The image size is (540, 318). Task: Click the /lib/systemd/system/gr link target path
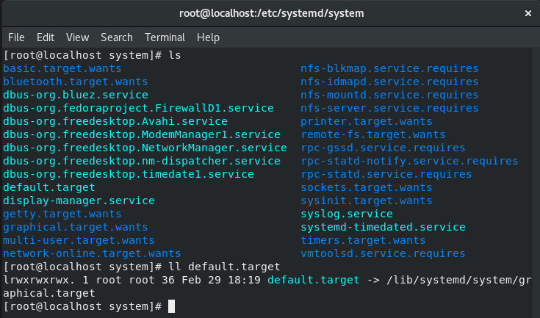click(459, 280)
